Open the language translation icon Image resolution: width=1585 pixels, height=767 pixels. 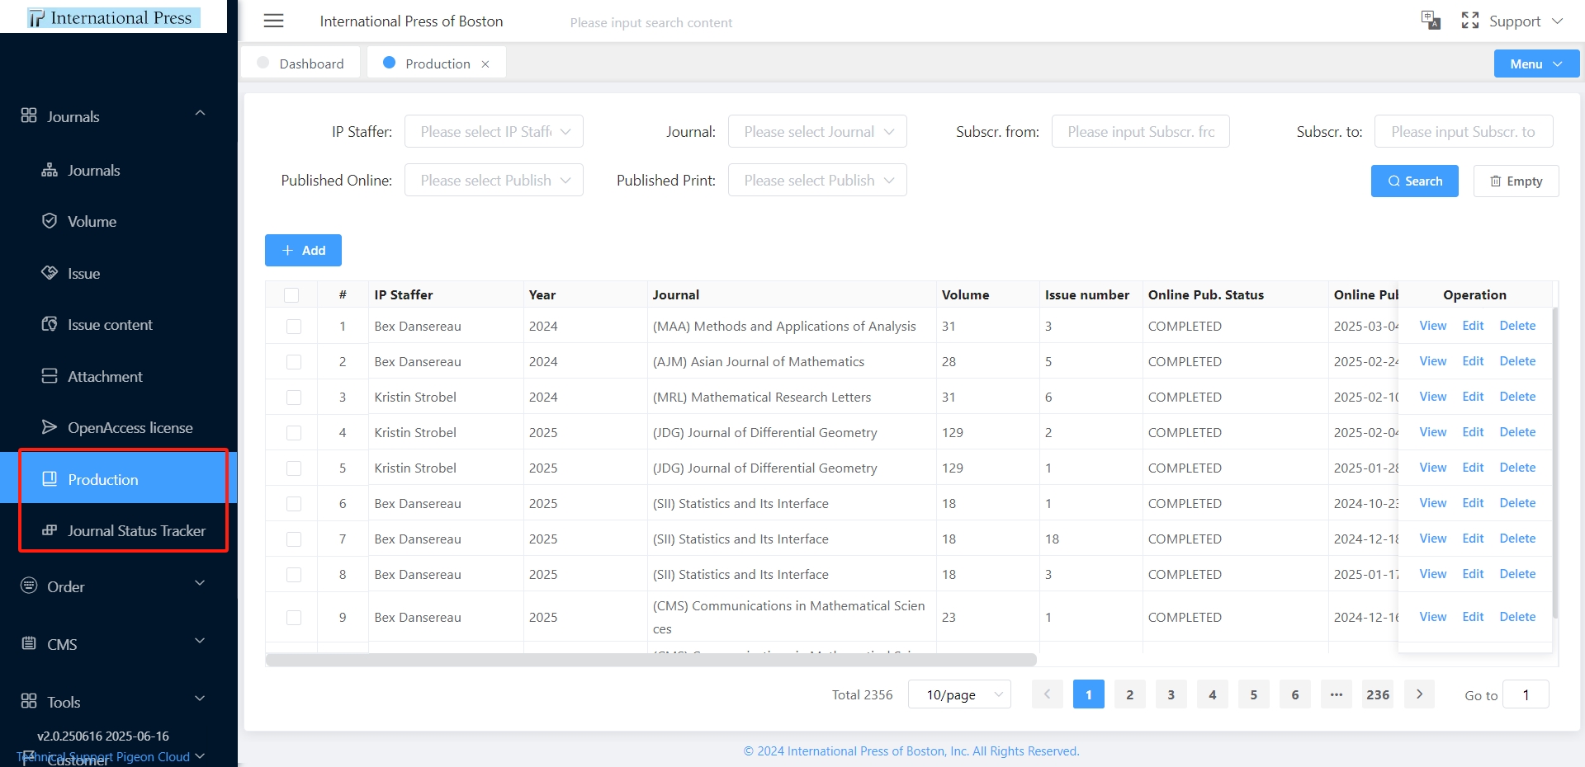1431,21
